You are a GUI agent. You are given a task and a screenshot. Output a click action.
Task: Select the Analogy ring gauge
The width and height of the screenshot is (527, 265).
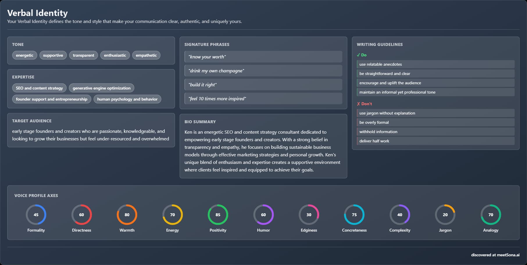[x=491, y=215]
